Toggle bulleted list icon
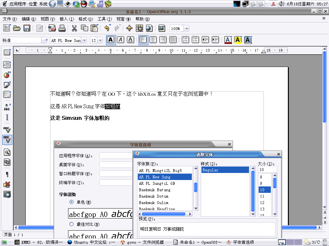The height and width of the screenshot is (246, 329). (x=195, y=40)
